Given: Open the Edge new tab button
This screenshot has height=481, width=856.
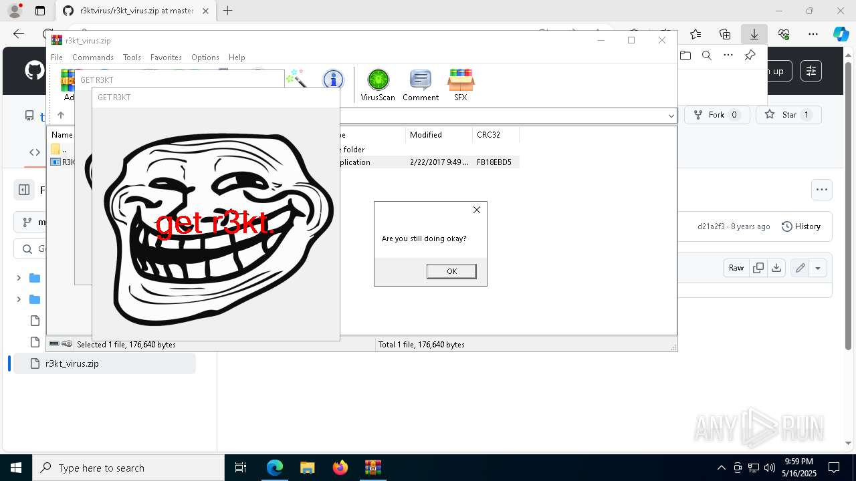Looking at the screenshot, I should coord(228,11).
